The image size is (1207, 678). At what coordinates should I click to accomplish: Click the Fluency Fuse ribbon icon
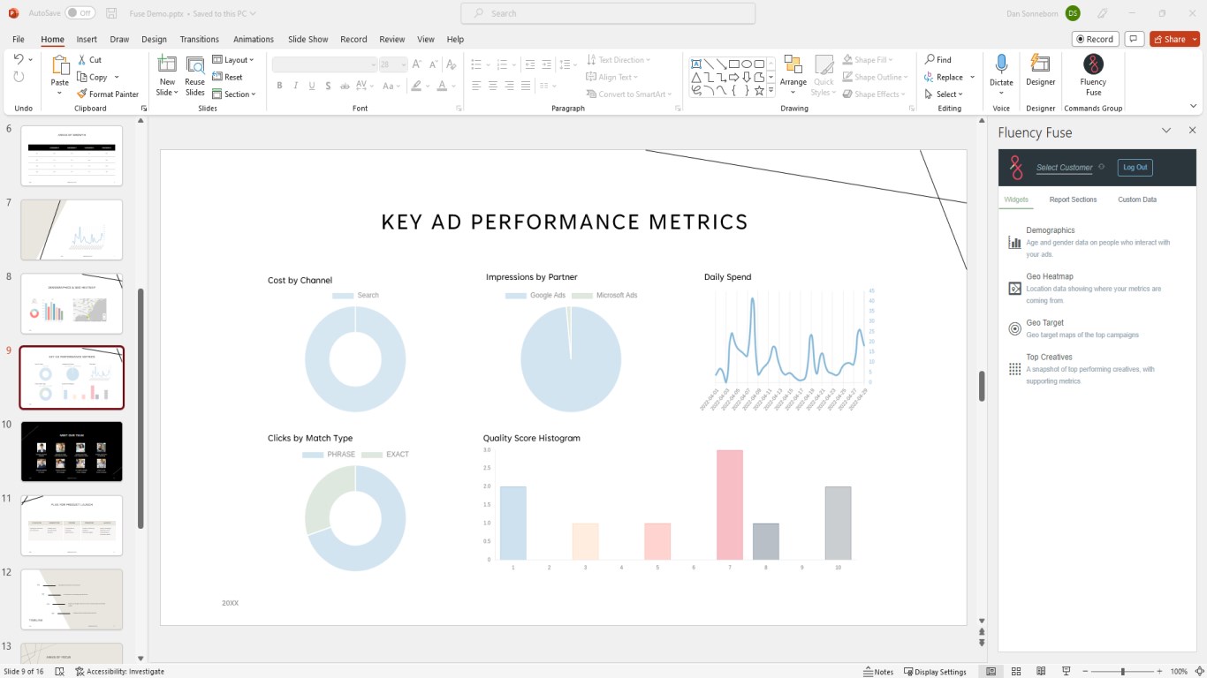[x=1093, y=64]
